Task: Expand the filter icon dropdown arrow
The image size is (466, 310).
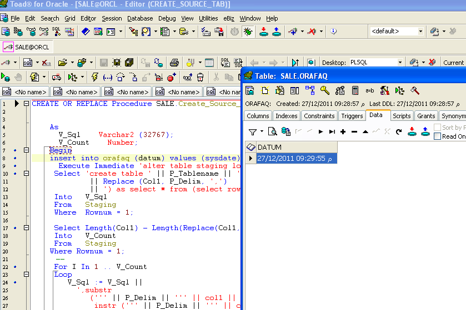Action: 262,131
